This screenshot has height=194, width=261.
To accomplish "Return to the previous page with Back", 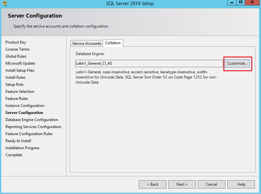I will coord(153,184).
